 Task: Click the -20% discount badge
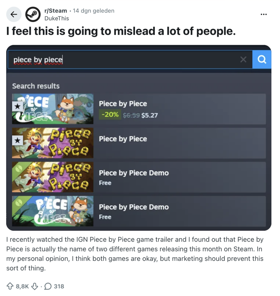(x=110, y=115)
